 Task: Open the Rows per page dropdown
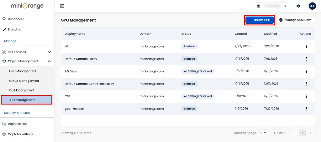tap(263, 133)
